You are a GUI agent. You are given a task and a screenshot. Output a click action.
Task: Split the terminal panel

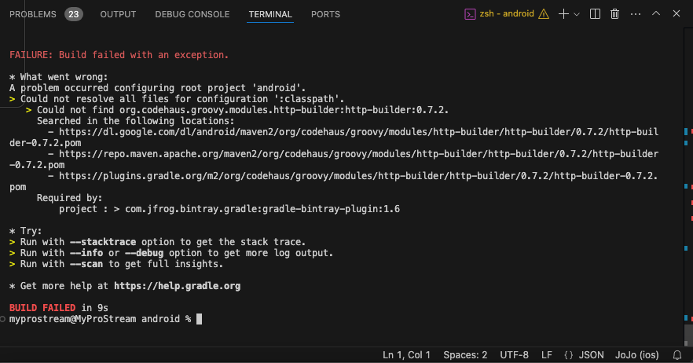595,14
